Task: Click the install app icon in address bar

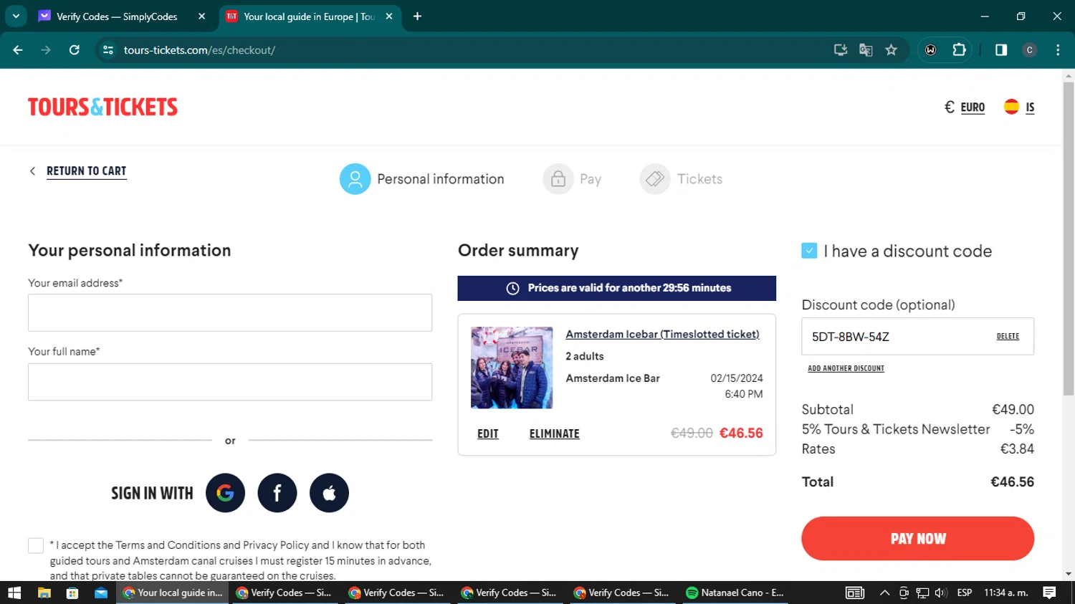Action: (x=841, y=50)
